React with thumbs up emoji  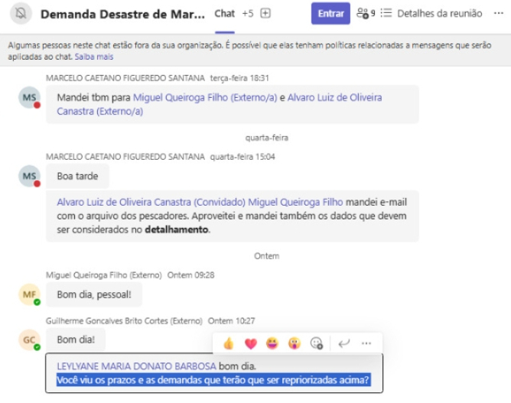click(229, 343)
